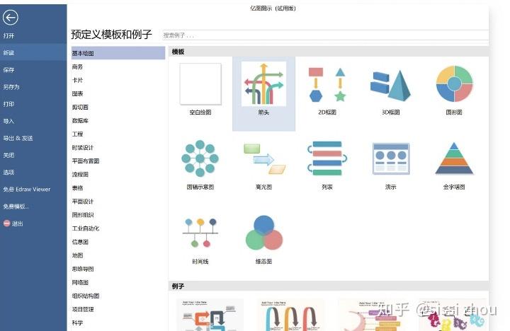Choose 另存为 in the sidebar
510x331 pixels.
click(11, 87)
